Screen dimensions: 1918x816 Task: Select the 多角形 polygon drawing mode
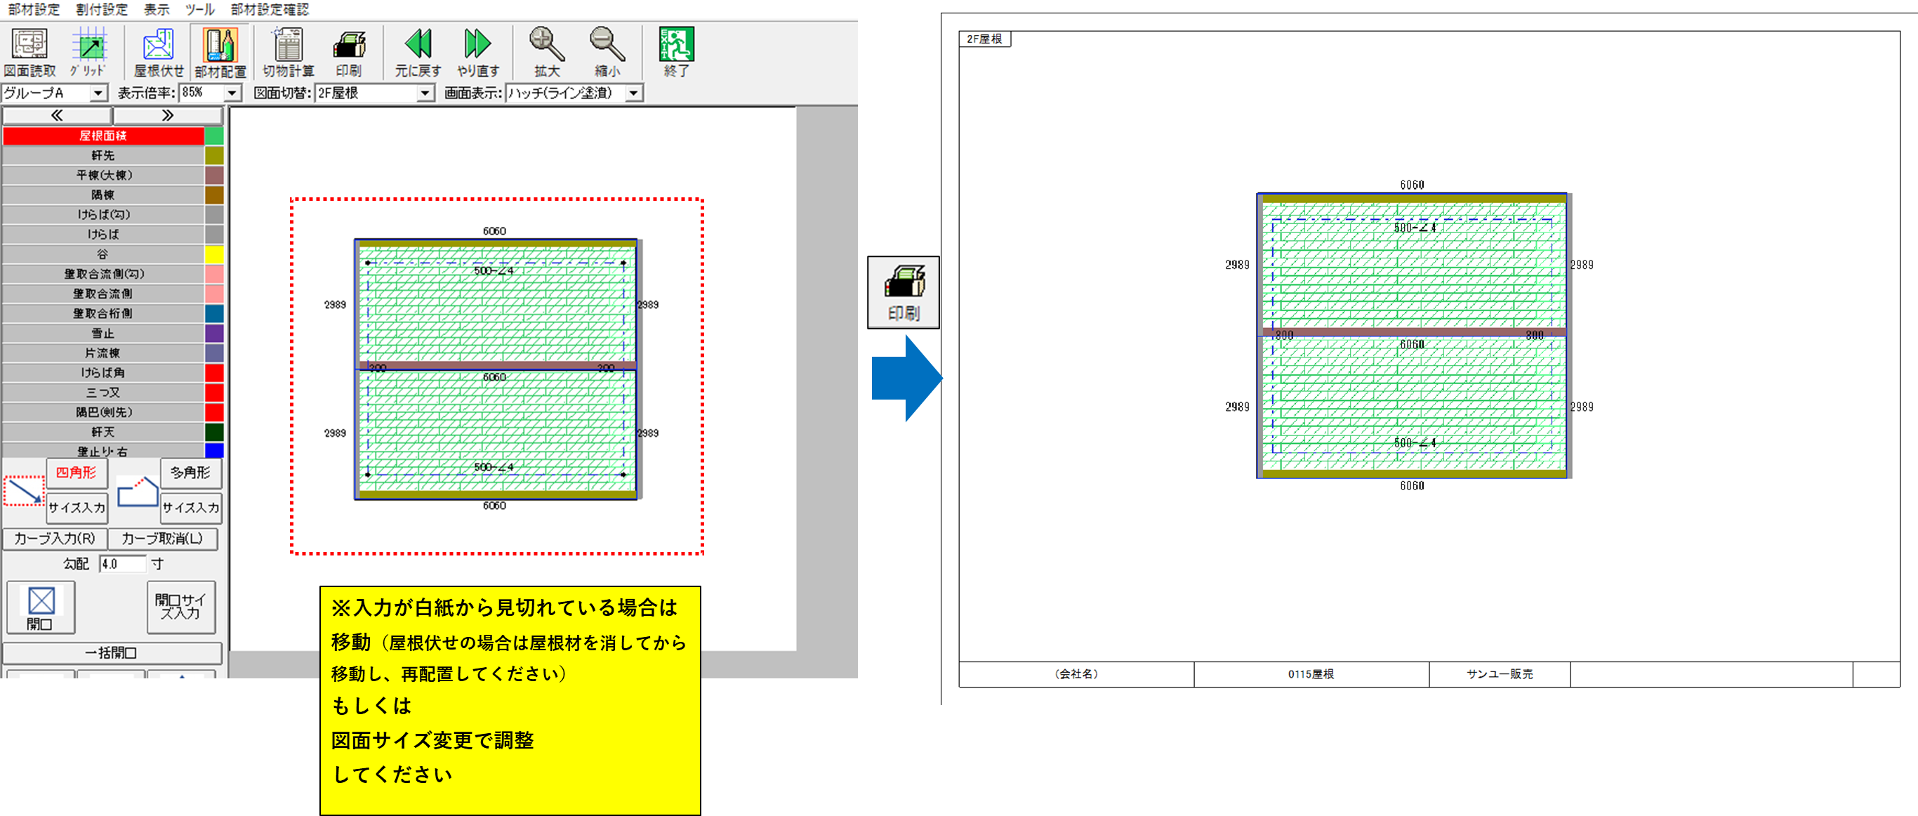point(191,473)
